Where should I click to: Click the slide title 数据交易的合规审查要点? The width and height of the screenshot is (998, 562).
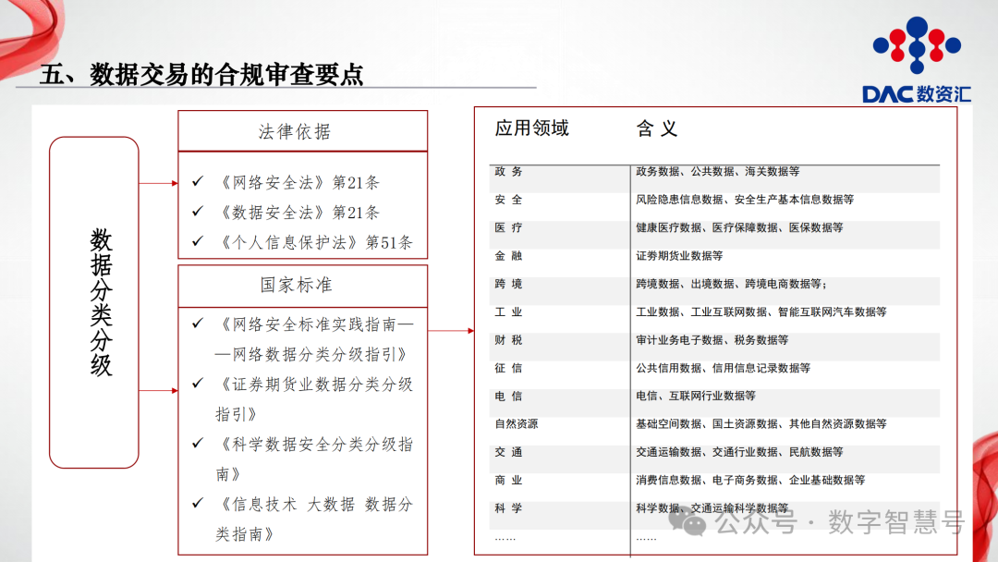226,75
